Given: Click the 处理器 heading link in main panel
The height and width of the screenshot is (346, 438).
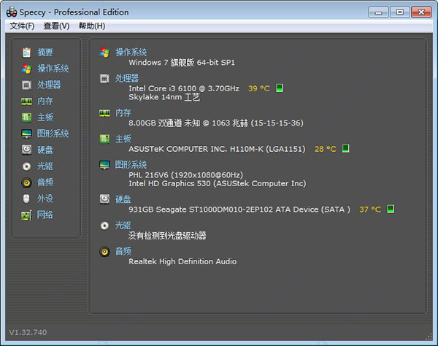Looking at the screenshot, I should click(x=127, y=78).
